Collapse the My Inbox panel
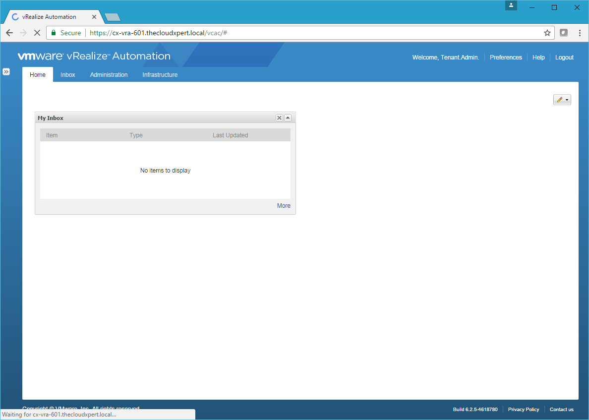The height and width of the screenshot is (420, 589). 288,118
